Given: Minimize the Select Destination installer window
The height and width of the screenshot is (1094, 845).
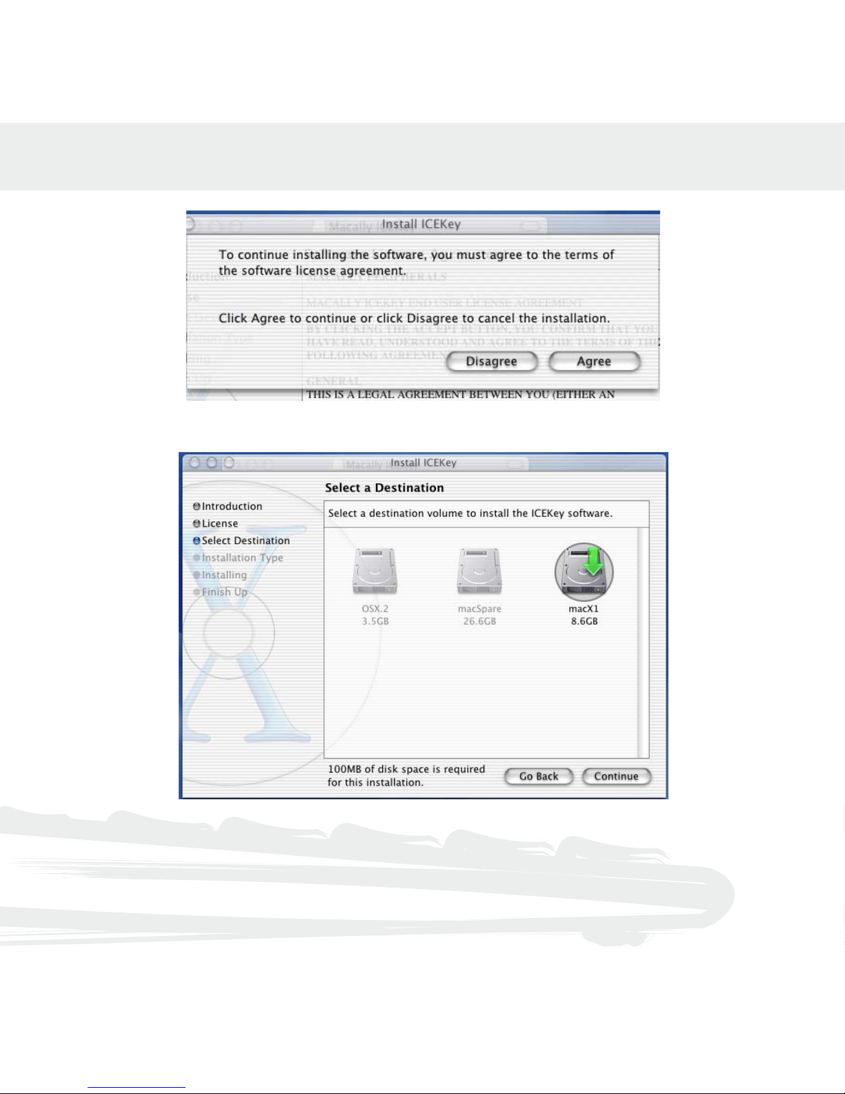Looking at the screenshot, I should click(x=212, y=462).
